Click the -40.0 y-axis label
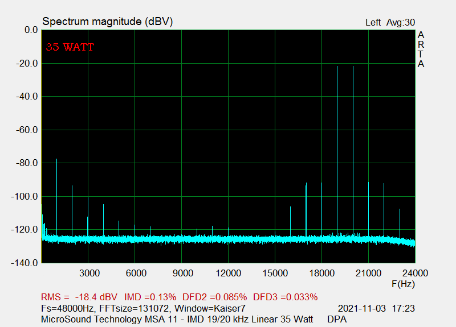 [27, 97]
